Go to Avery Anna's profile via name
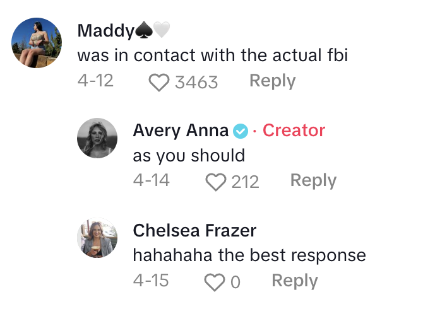Image resolution: width=423 pixels, height=309 pixels. click(181, 131)
